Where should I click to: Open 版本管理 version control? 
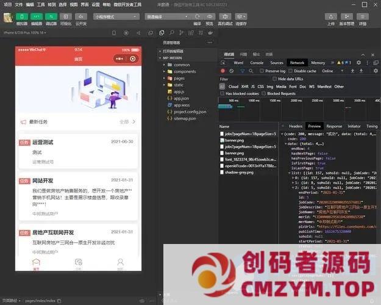[x=347, y=16]
